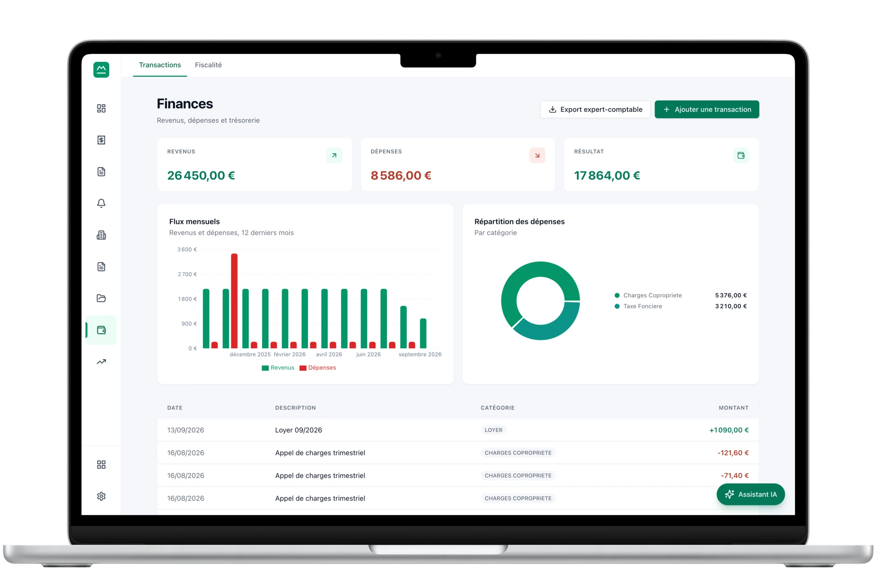Click the DATE column header
877x569 pixels.
pyautogui.click(x=175, y=408)
